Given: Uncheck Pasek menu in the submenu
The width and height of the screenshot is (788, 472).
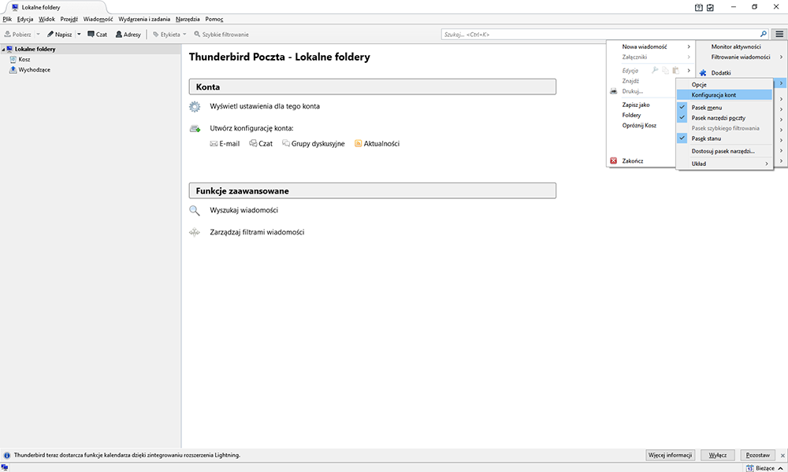Looking at the screenshot, I should 682,107.
